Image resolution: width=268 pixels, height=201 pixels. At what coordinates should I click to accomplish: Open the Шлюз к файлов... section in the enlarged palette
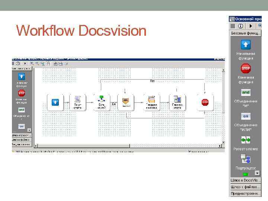click(245, 187)
